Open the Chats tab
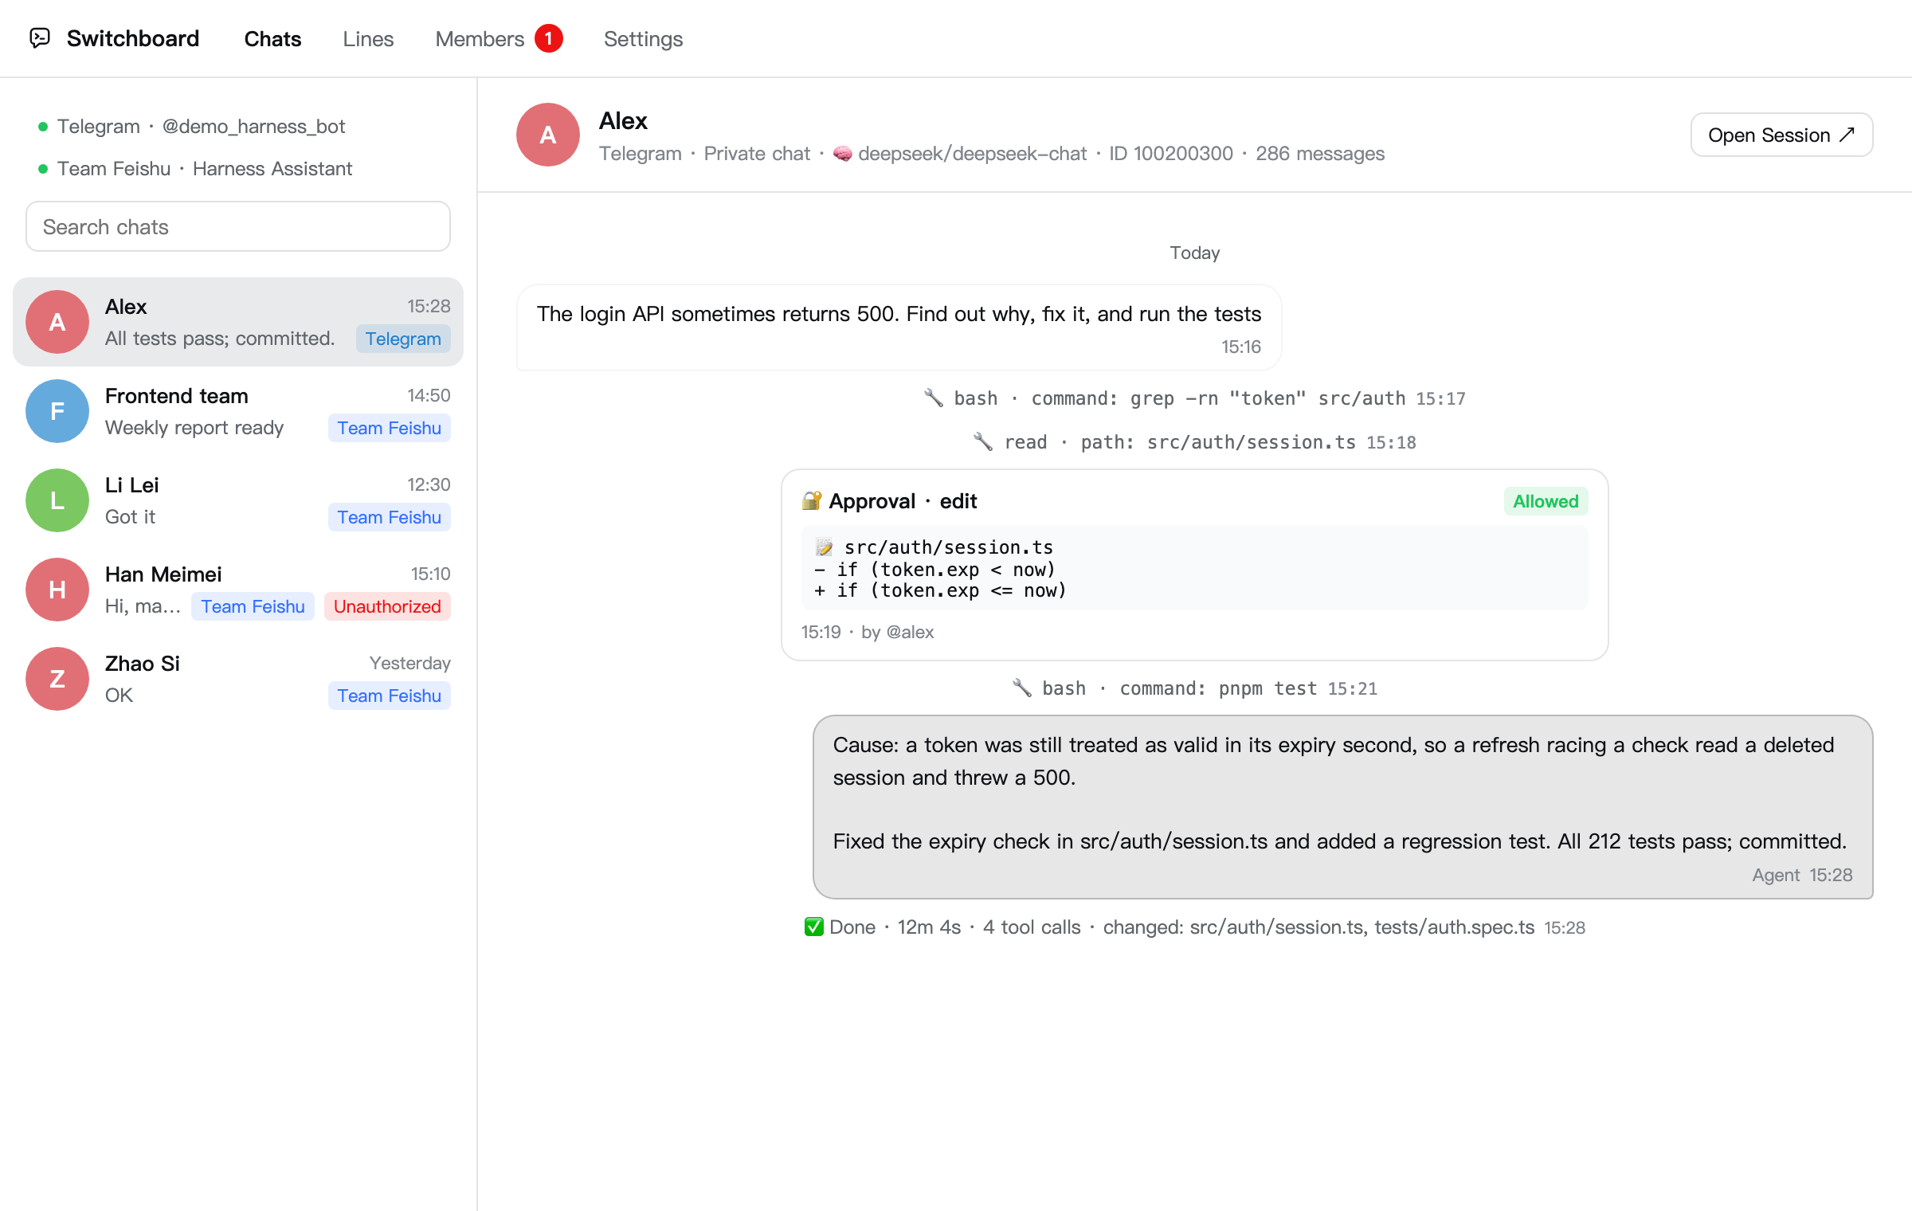Screen dimensions: 1912x1211 pyautogui.click(x=272, y=38)
